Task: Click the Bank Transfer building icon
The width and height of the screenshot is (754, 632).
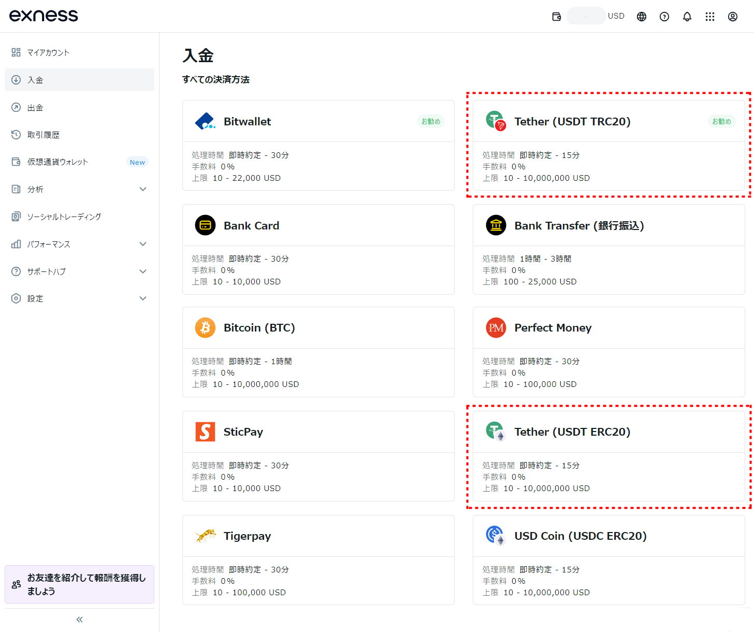Action: tap(496, 225)
